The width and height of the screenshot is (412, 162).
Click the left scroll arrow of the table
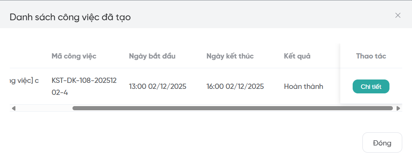[x=14, y=108]
